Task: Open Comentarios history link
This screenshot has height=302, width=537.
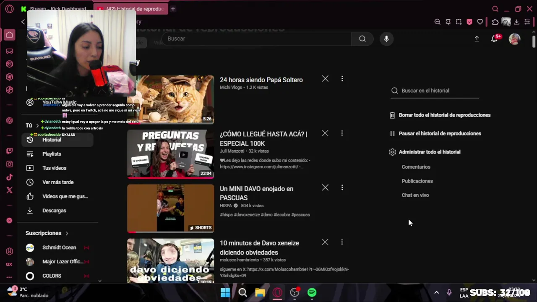Action: [x=416, y=167]
